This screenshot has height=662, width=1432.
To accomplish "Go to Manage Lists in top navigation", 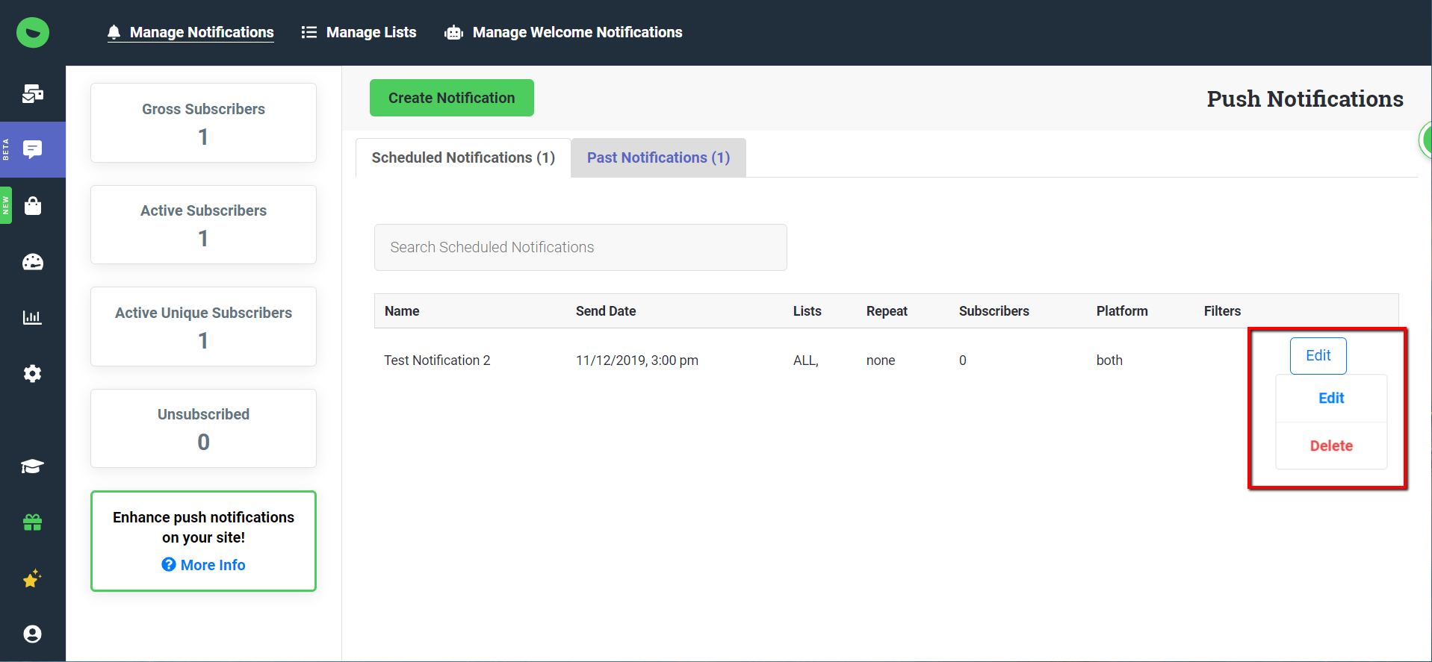I will (371, 32).
